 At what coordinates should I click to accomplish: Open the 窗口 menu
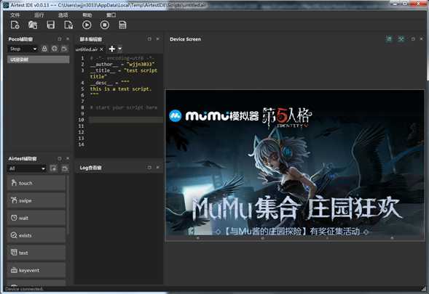coord(111,15)
